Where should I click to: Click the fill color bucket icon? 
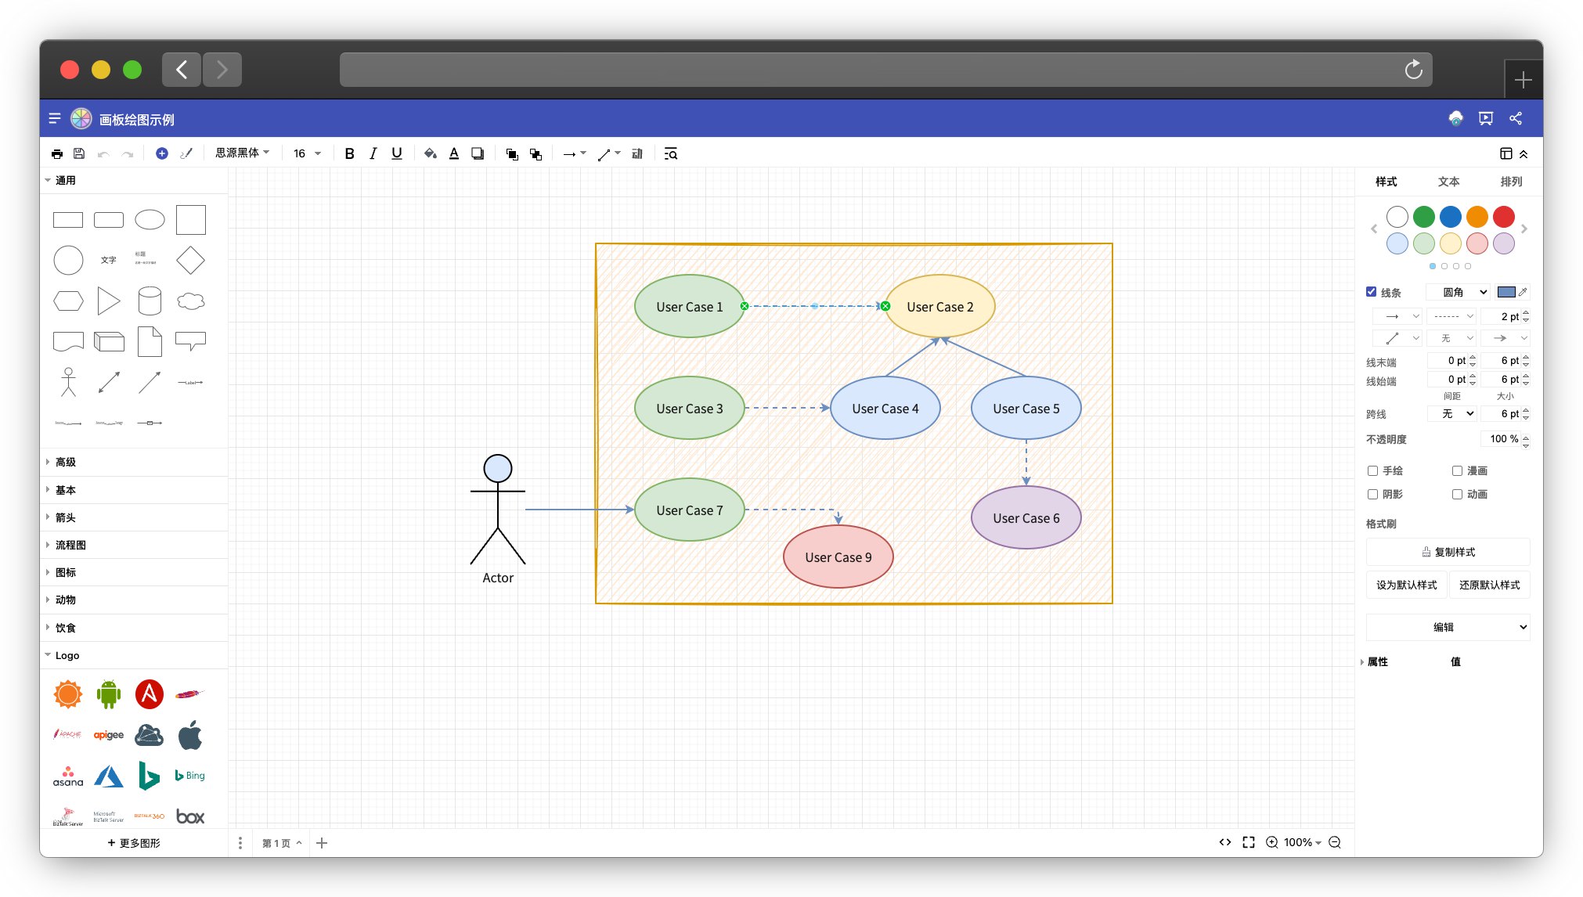[430, 153]
